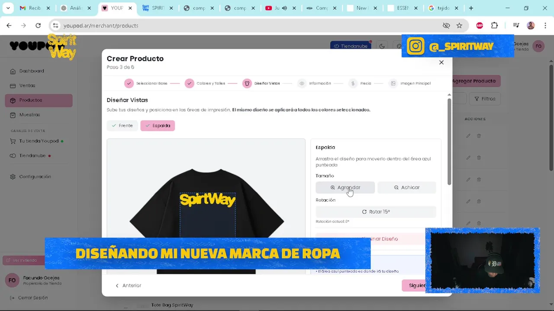Open the site information icon
Viewport: 554px width, 311px height.
[x=55, y=25]
